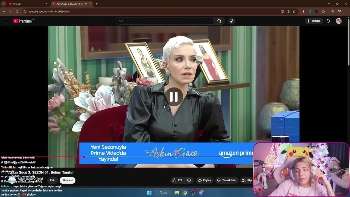Start voice search with the microphone icon
This screenshot has height=197, width=350.
232,21
